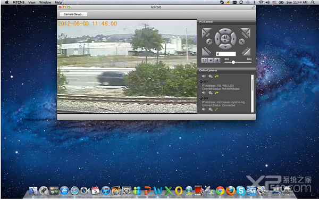This screenshot has height=200, width=319.
Task: Tilt camera down with PTZ down arrow
Action: tap(225, 46)
